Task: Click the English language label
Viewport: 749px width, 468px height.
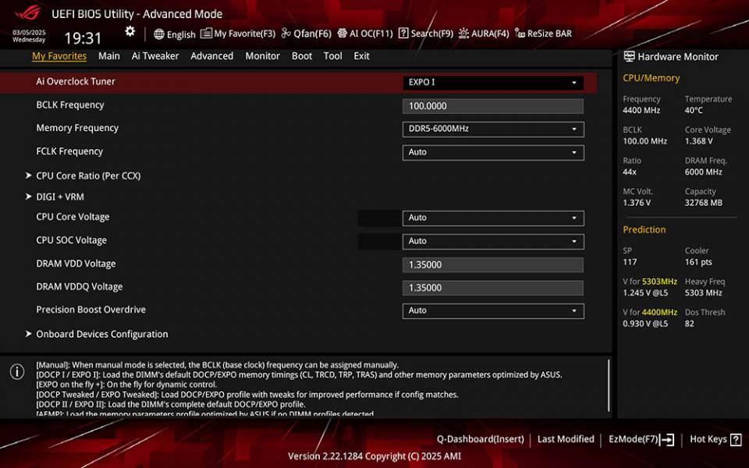Action: 181,34
